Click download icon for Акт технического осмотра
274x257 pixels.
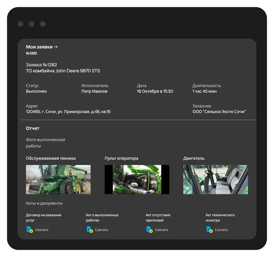[x=210, y=230]
